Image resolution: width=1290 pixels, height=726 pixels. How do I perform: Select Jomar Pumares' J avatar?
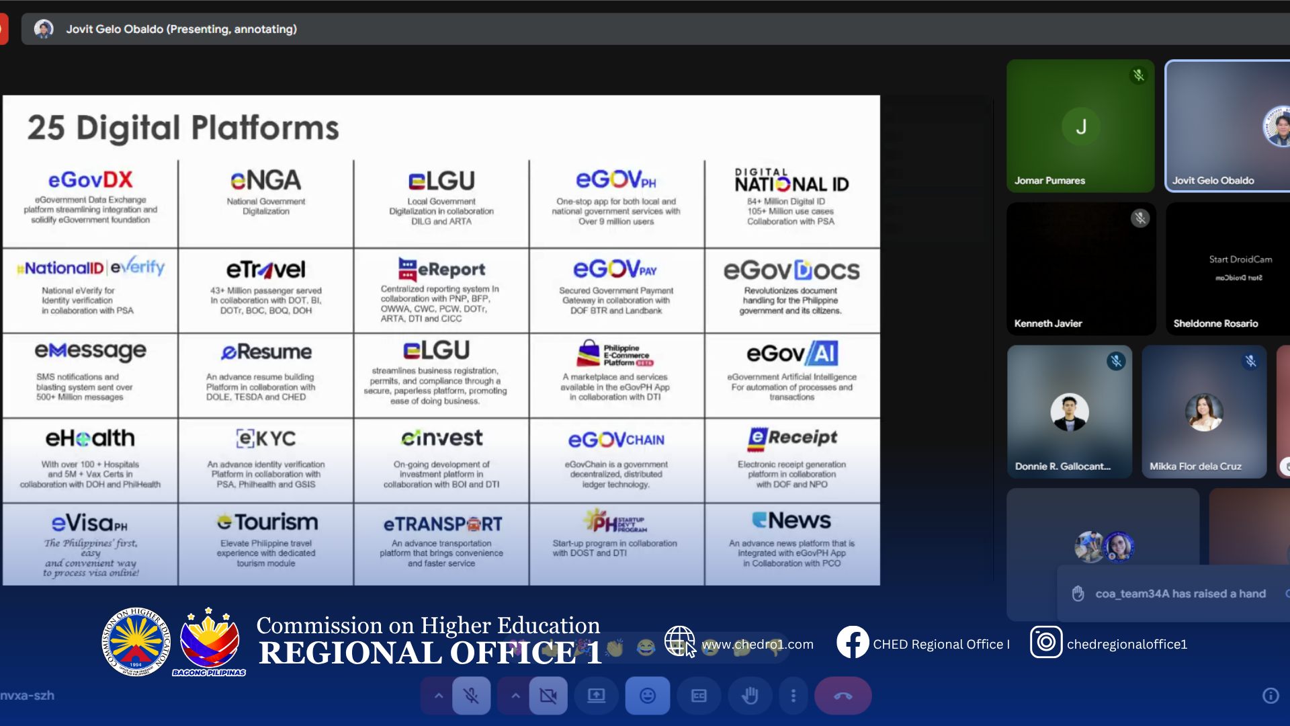click(x=1080, y=126)
